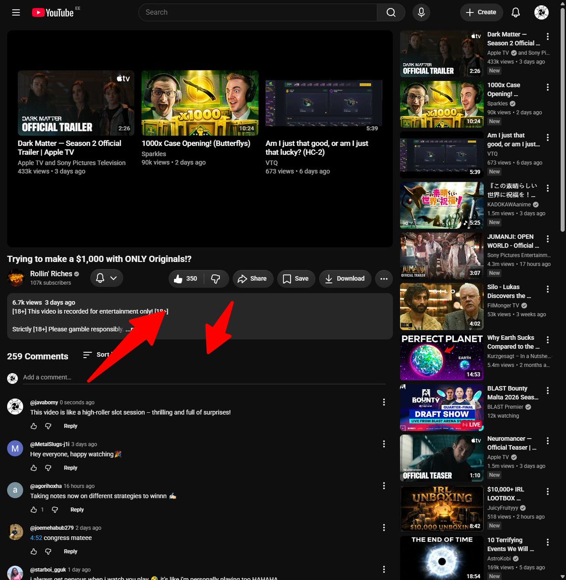Open the Silo - Lukas Discovers title link
This screenshot has height=580, width=566.
(509, 291)
